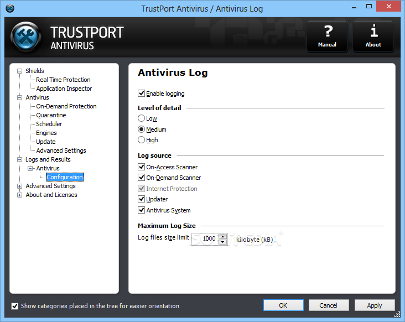Open the Update page

pos(46,142)
